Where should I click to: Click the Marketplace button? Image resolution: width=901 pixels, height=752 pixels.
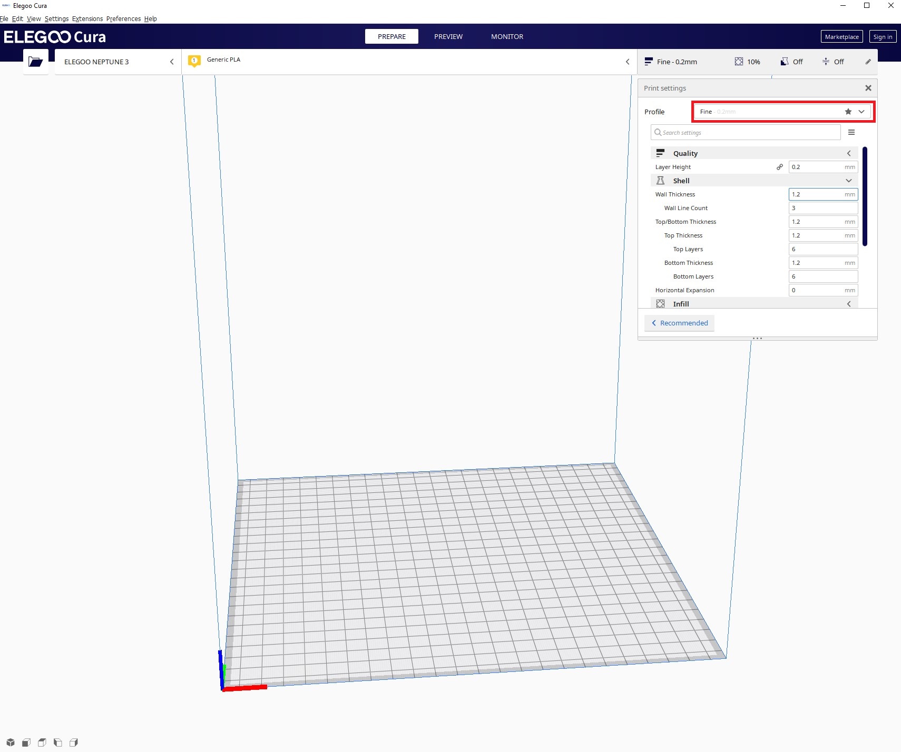point(841,36)
